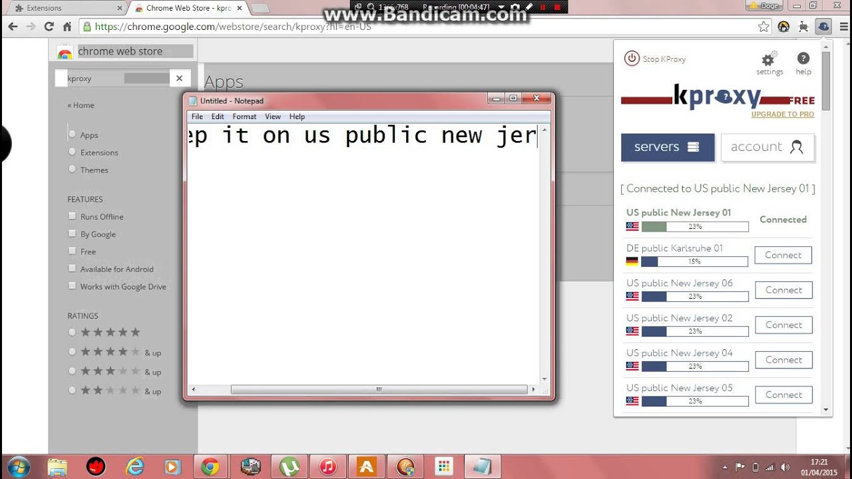Switch to Google Chrome in taskbar

(x=211, y=466)
